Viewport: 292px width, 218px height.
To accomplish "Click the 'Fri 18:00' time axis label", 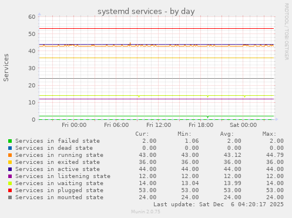I will (201, 125).
